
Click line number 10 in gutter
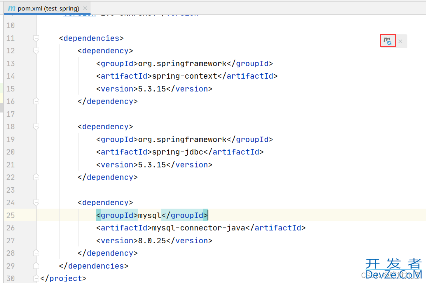[10, 25]
